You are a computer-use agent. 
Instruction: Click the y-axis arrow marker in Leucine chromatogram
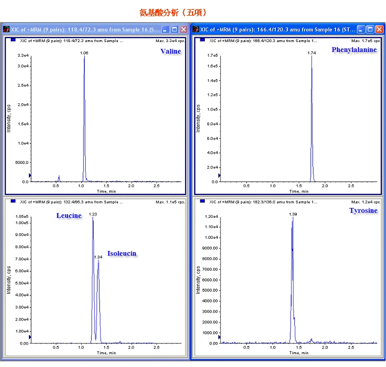click(x=30, y=337)
